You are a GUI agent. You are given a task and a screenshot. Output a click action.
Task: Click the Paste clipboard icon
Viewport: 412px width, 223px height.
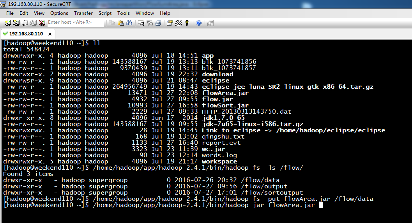coord(120,23)
